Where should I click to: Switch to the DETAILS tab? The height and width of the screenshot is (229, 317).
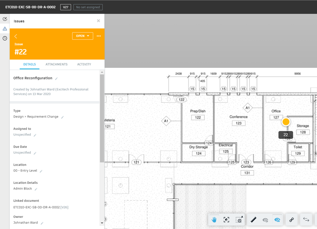[x=29, y=64]
